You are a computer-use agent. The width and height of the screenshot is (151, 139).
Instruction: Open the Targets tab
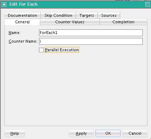(87, 15)
